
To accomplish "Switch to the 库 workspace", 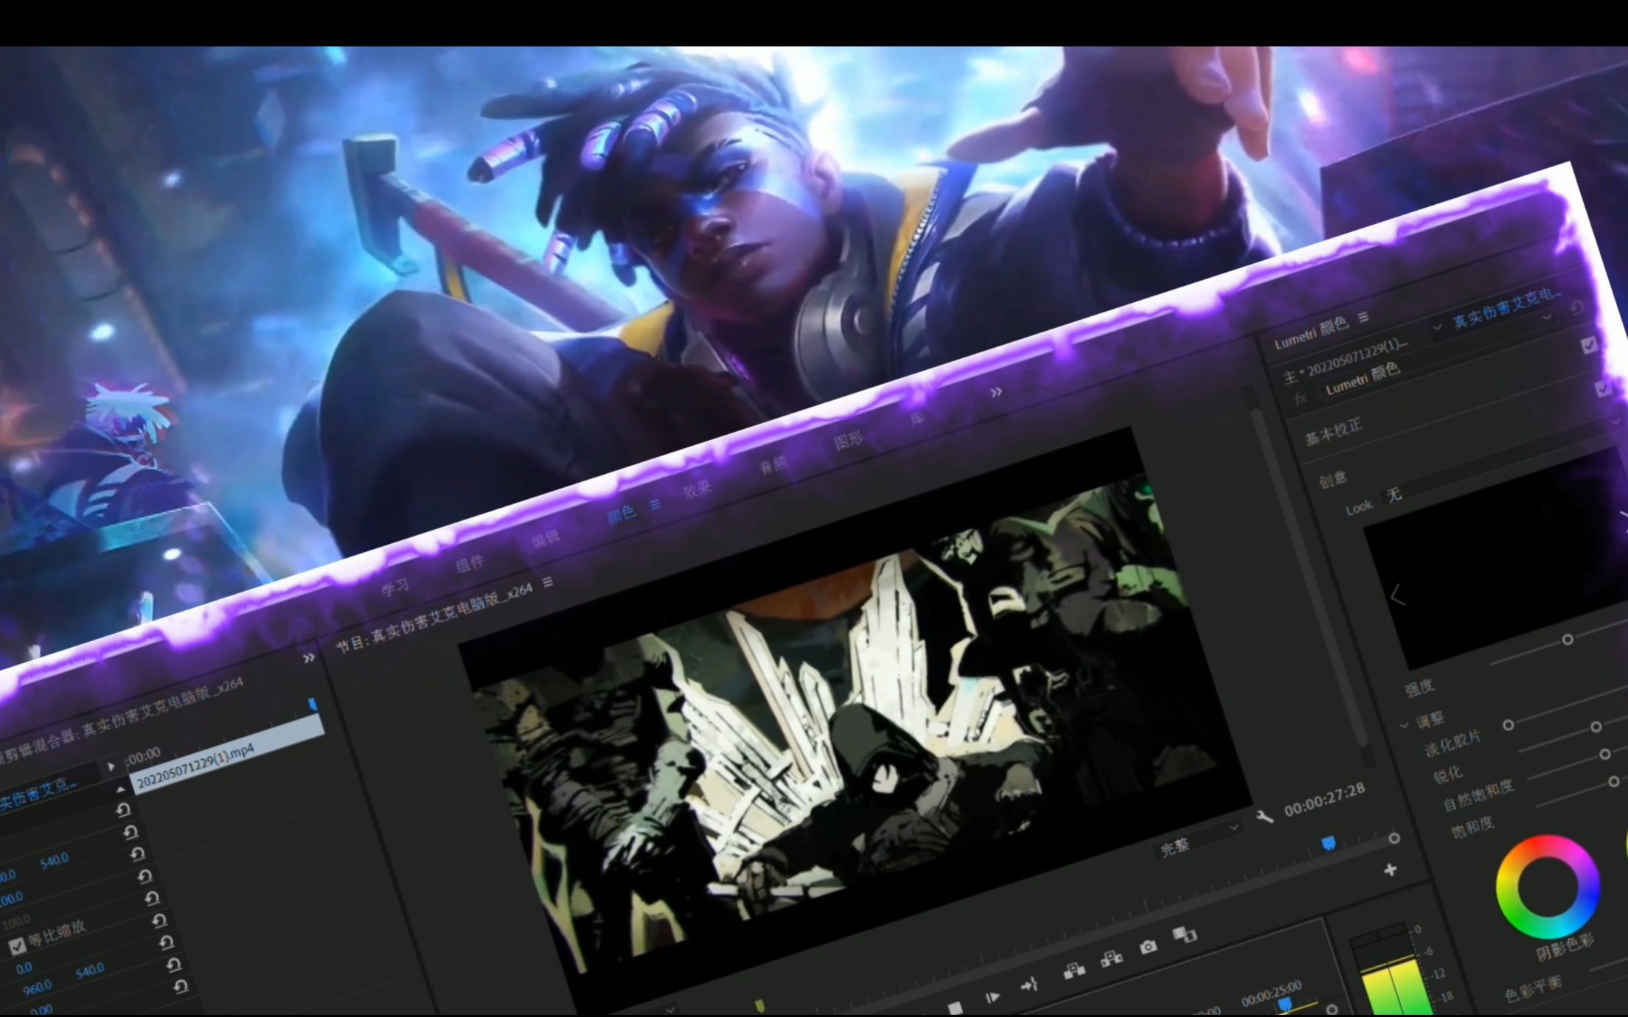I will point(917,419).
